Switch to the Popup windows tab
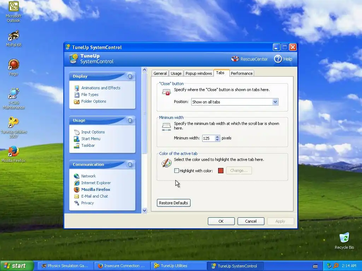Viewport: 362px width, 271px height. pyautogui.click(x=199, y=73)
